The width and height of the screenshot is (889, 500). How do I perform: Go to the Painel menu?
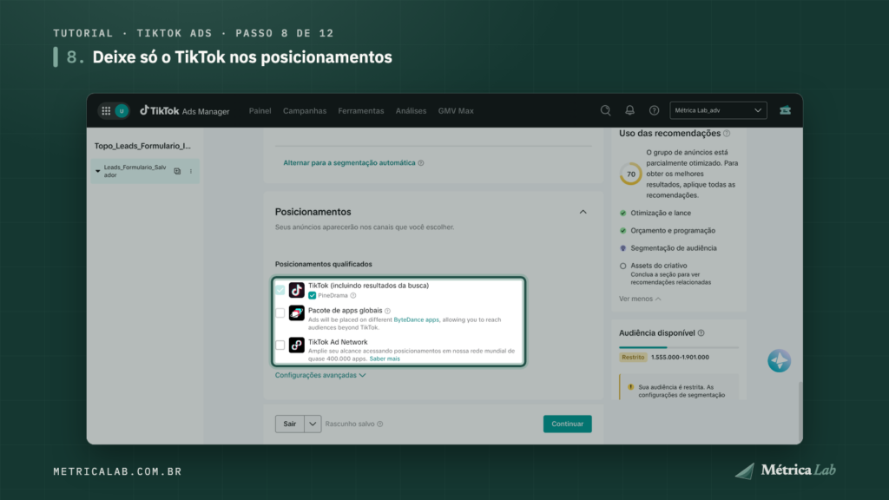pyautogui.click(x=260, y=111)
